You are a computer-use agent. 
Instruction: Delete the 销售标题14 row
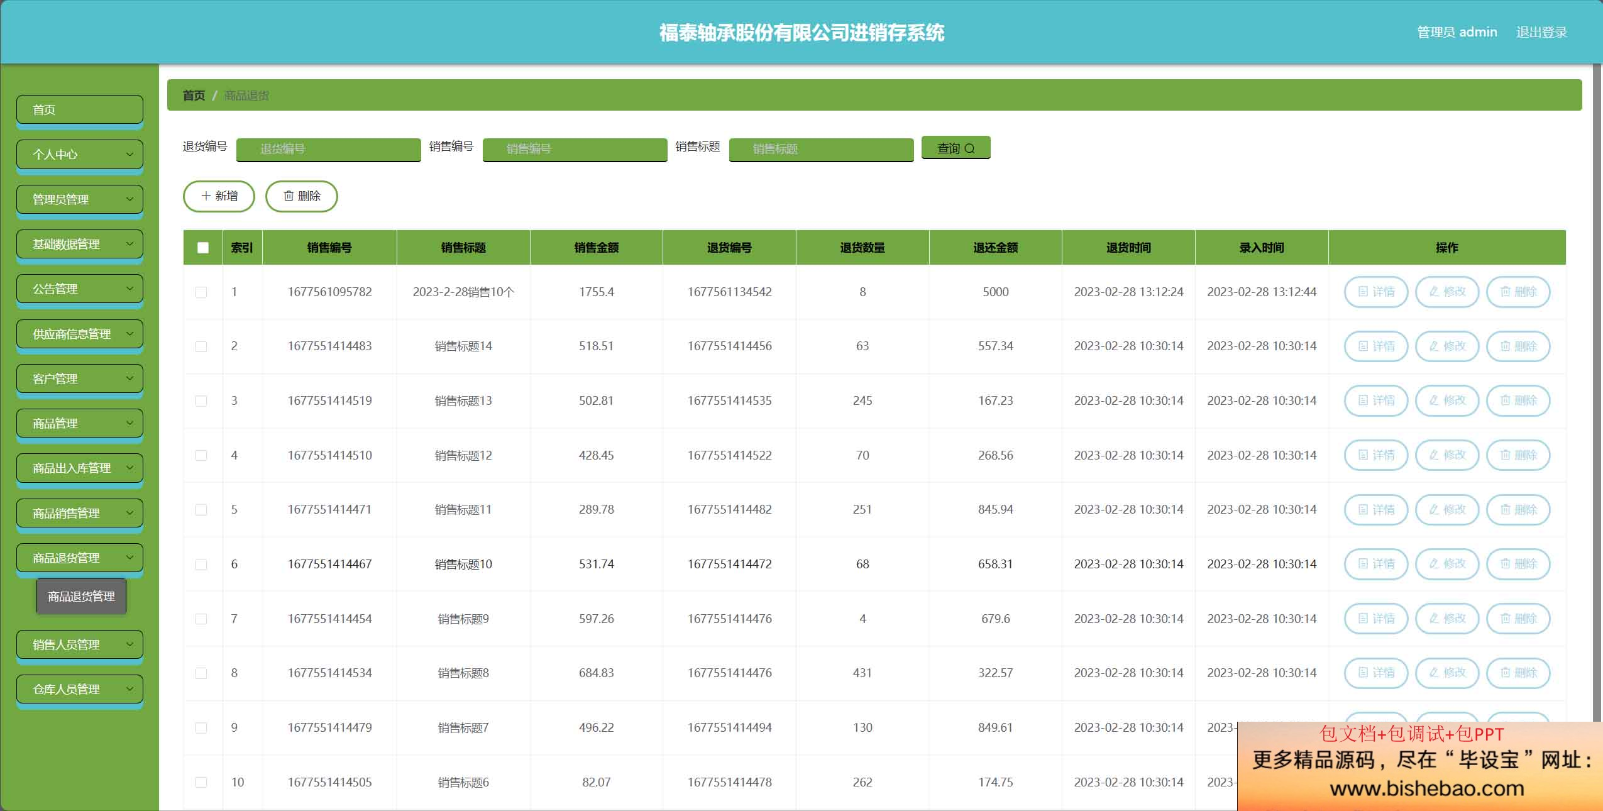click(x=1518, y=346)
